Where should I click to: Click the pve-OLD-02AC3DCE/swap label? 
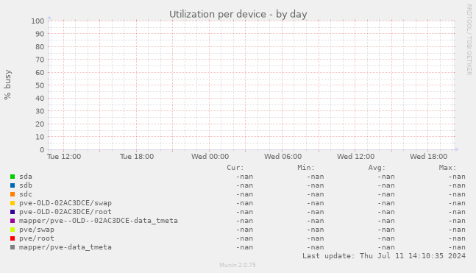[65, 203]
